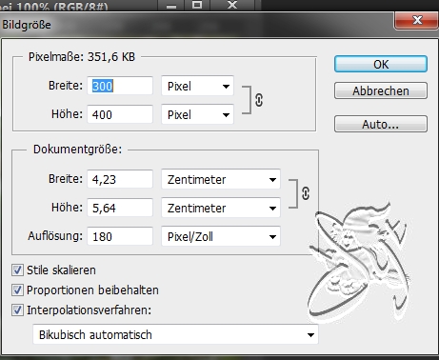Maximize the background Photoshop document window
439x360 pixels.
pyautogui.click(x=197, y=5)
